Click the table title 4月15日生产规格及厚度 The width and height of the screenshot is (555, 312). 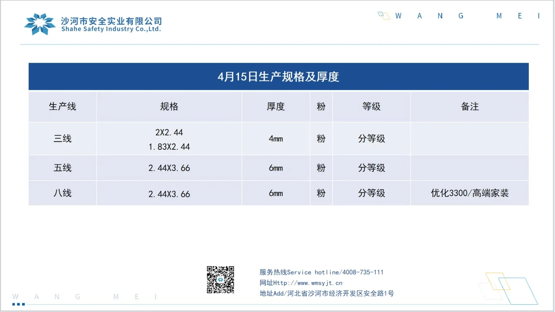(x=278, y=77)
